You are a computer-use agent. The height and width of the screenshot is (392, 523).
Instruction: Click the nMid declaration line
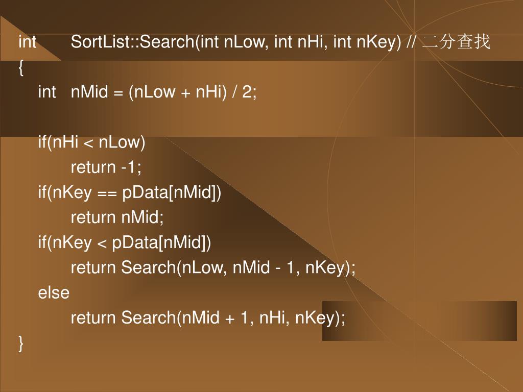pyautogui.click(x=147, y=92)
